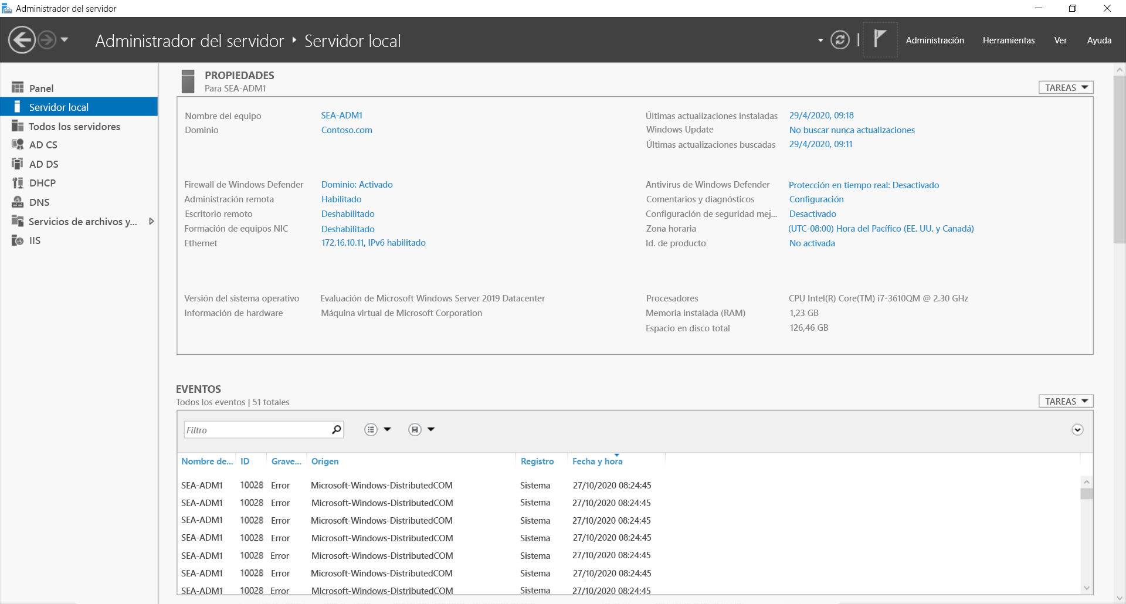This screenshot has height=604, width=1126.
Task: Click last checked updates date 09:11
Action: click(820, 144)
